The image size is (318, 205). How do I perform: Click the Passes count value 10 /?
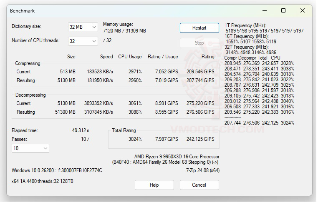85,139
